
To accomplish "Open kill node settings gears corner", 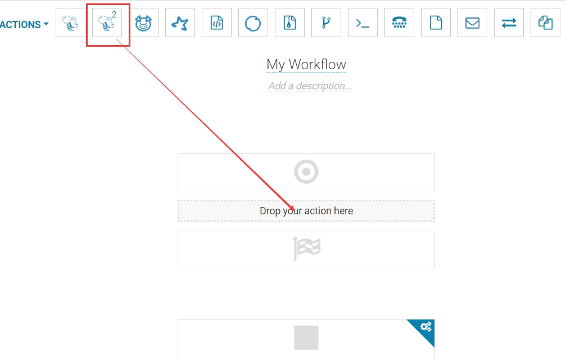I will (425, 327).
